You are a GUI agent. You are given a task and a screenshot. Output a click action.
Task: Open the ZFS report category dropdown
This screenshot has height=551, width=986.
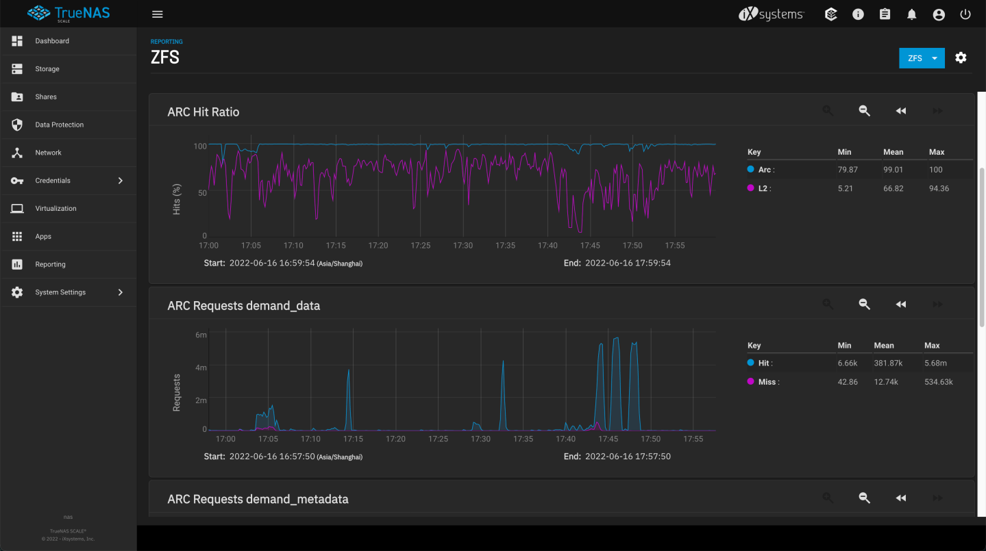point(922,58)
